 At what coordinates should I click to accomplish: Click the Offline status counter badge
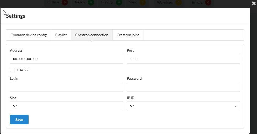point(65,2)
